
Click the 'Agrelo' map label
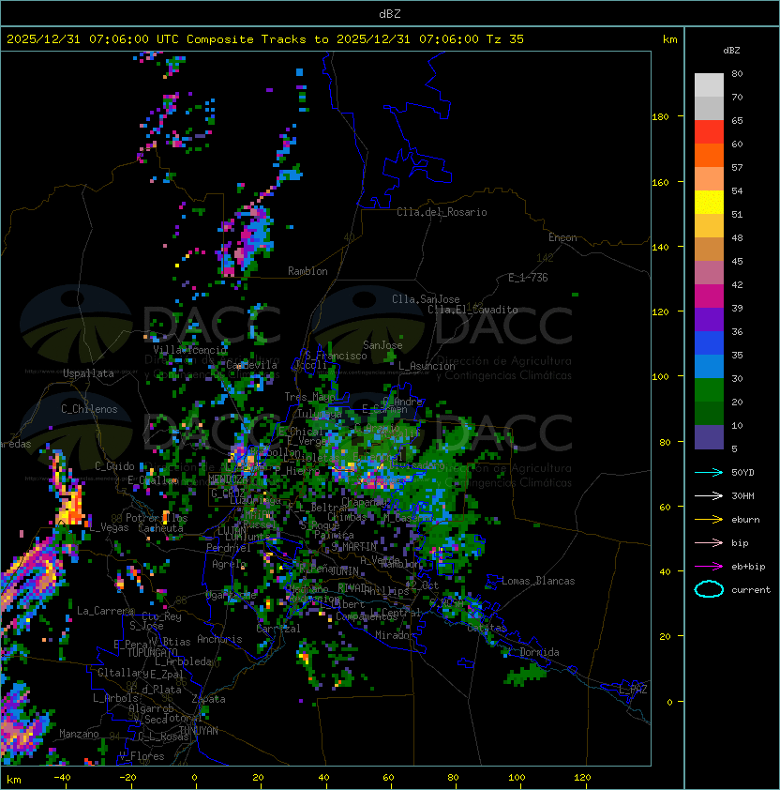(x=229, y=564)
